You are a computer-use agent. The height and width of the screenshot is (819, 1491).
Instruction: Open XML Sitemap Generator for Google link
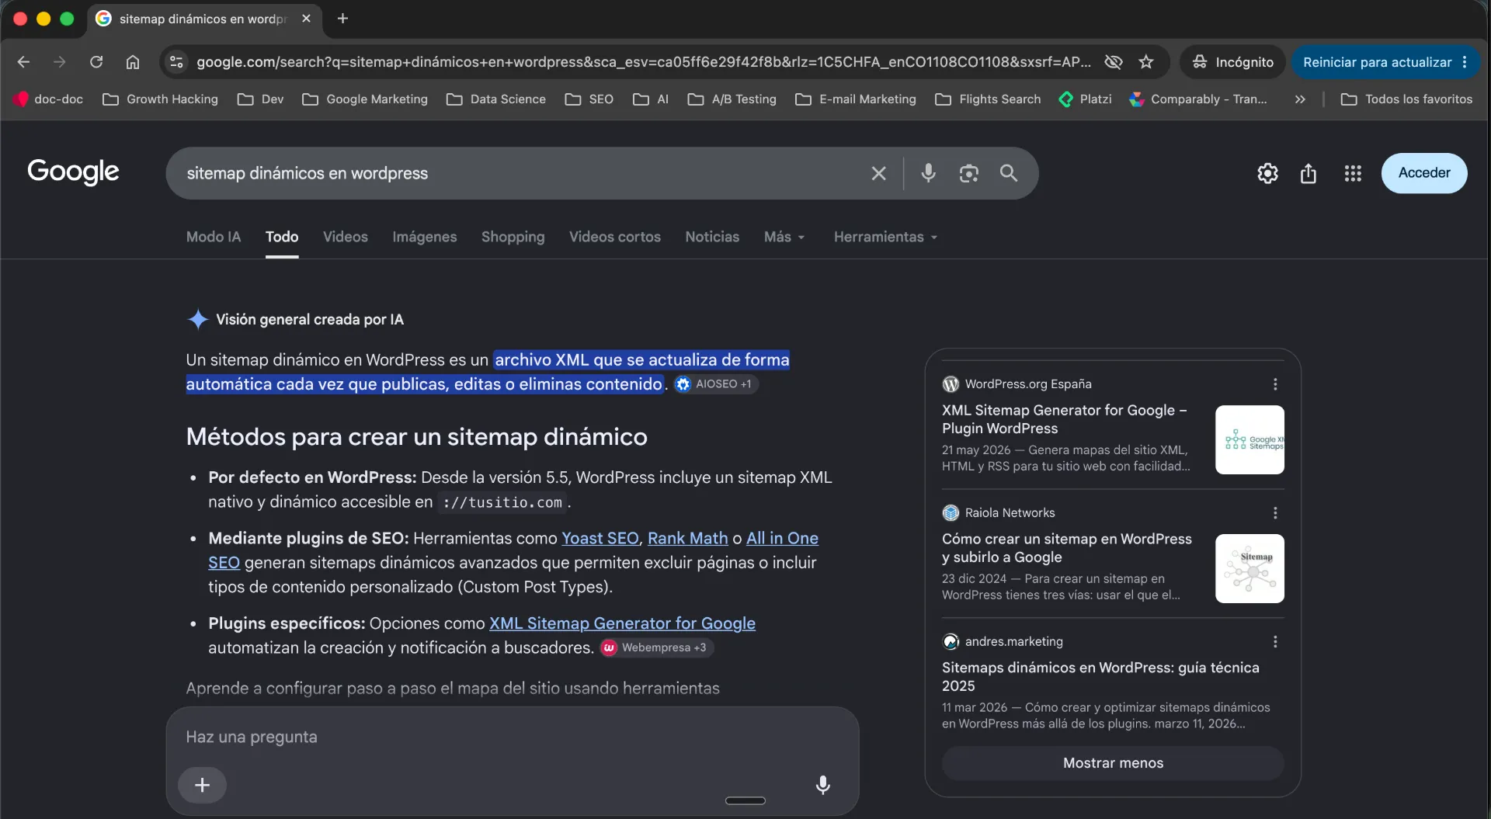[622, 623]
